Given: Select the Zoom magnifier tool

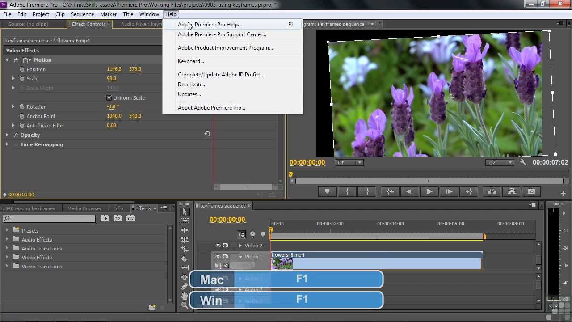Looking at the screenshot, I should (185, 305).
